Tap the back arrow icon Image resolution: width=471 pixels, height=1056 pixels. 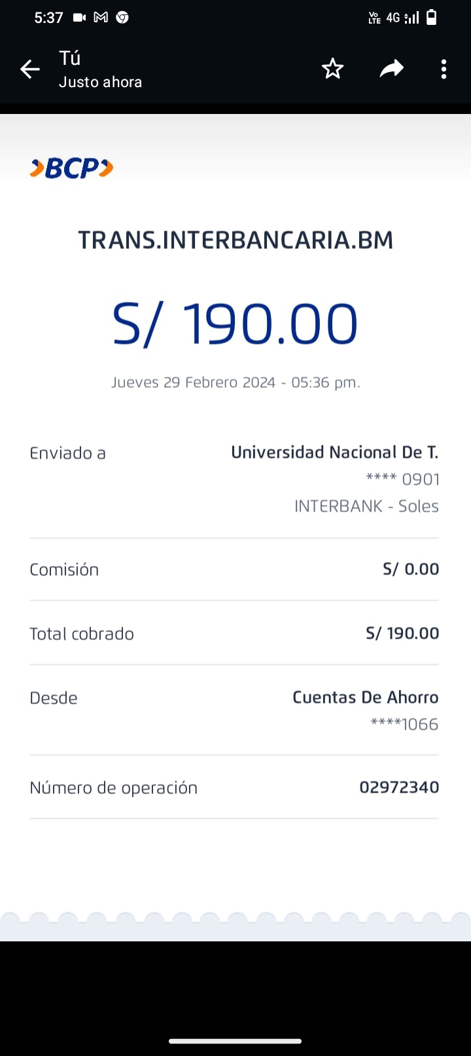point(30,69)
